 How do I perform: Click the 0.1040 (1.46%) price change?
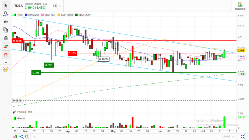[x=36, y=8]
